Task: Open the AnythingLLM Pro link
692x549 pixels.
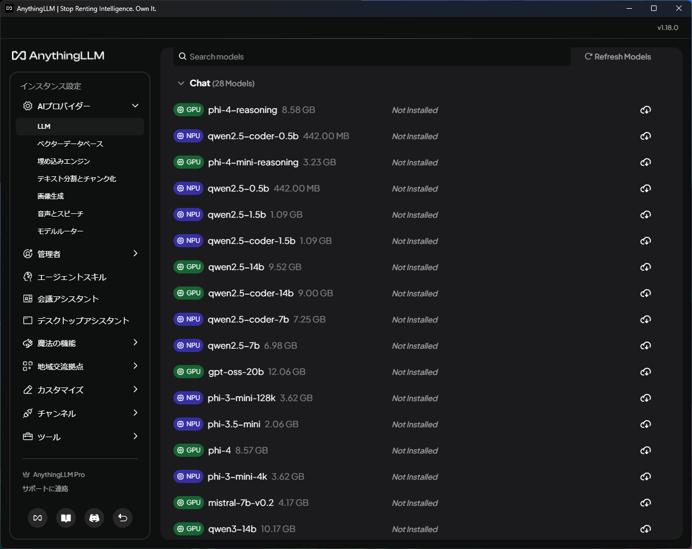Action: 54,475
